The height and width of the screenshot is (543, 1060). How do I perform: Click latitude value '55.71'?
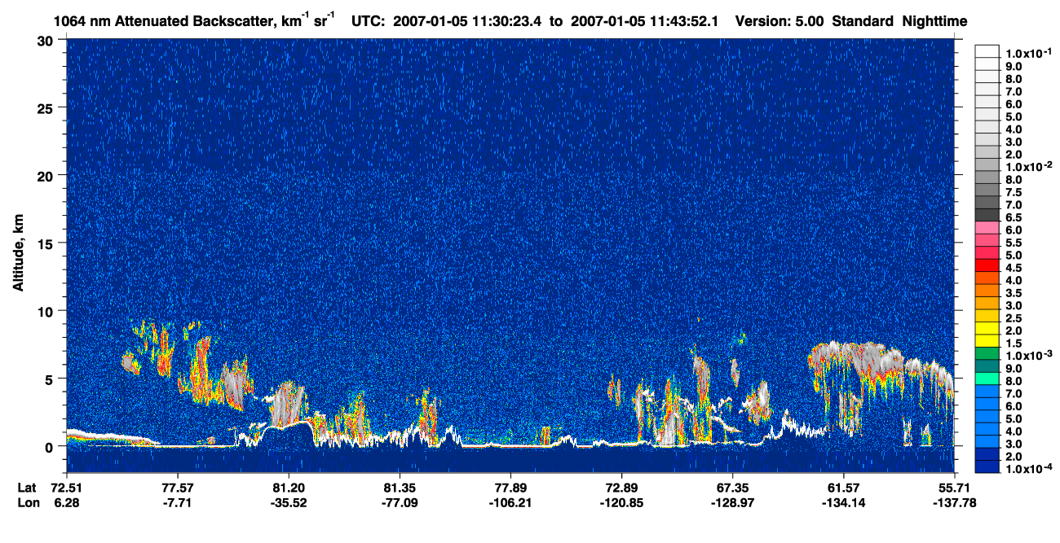click(x=954, y=487)
